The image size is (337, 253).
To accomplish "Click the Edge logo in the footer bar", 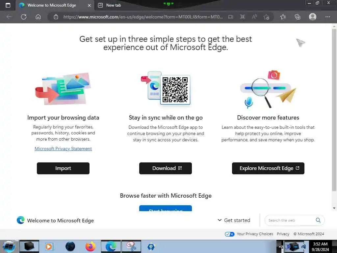I will click(x=21, y=220).
